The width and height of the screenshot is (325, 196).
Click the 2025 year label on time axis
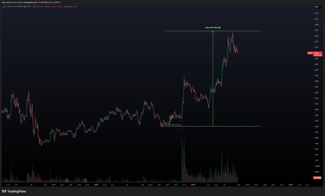coord(96,184)
